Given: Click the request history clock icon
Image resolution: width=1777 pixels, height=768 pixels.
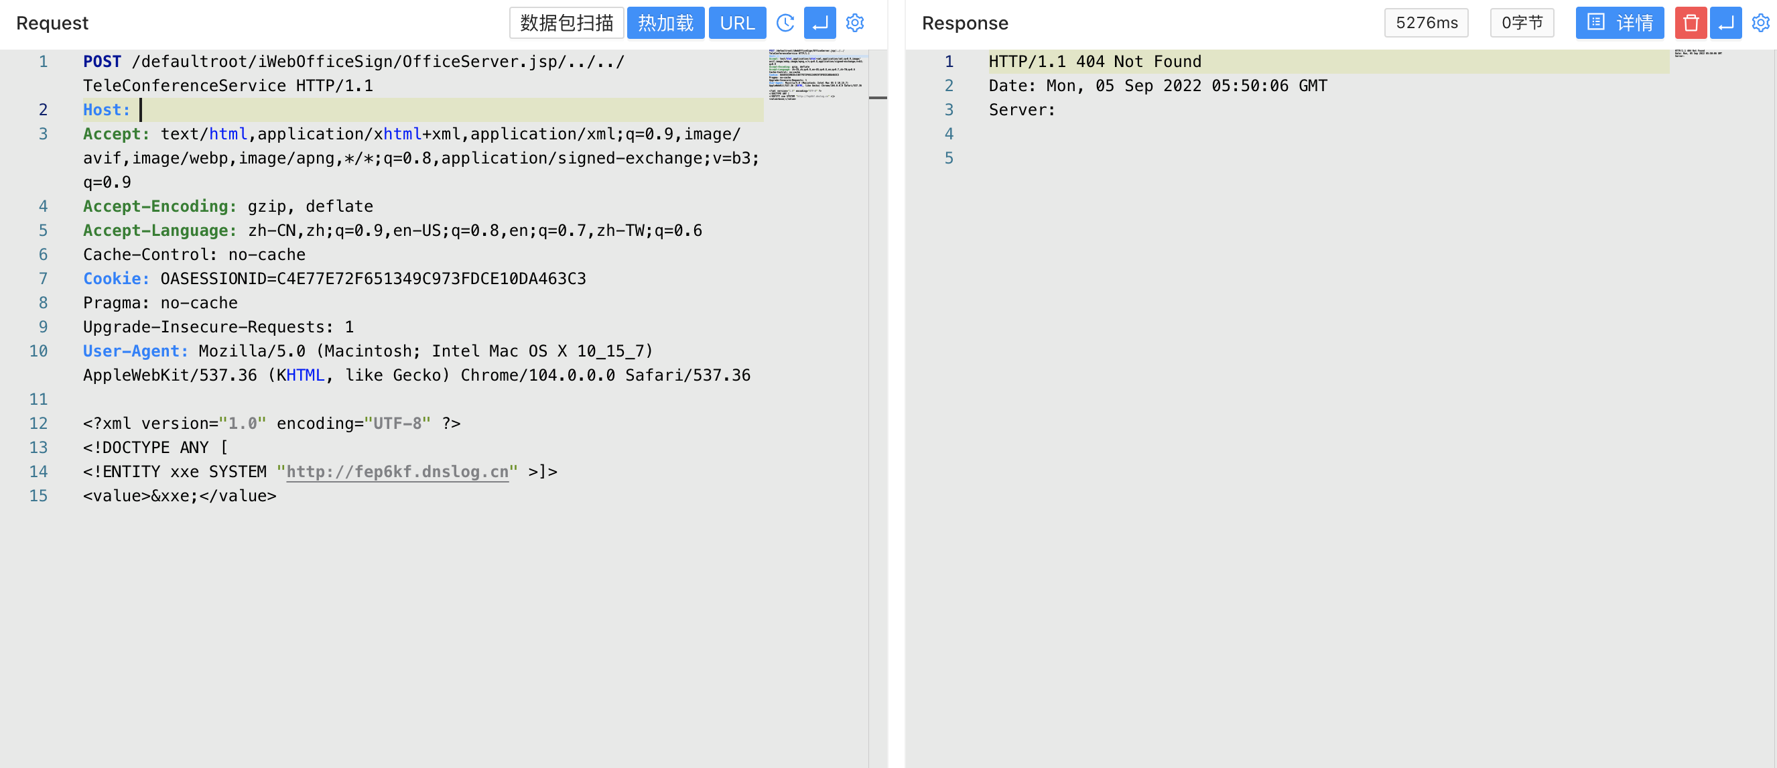Looking at the screenshot, I should pyautogui.click(x=785, y=23).
